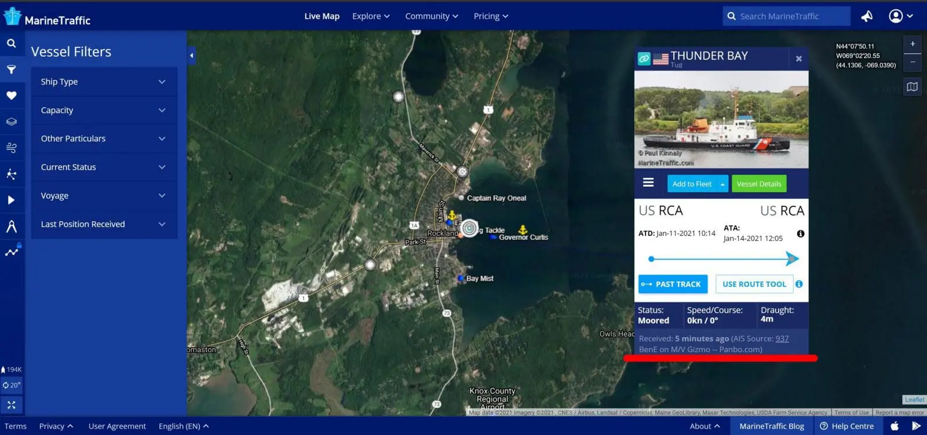Open the Leaflet attribution link
The width and height of the screenshot is (927, 435).
pyautogui.click(x=914, y=400)
